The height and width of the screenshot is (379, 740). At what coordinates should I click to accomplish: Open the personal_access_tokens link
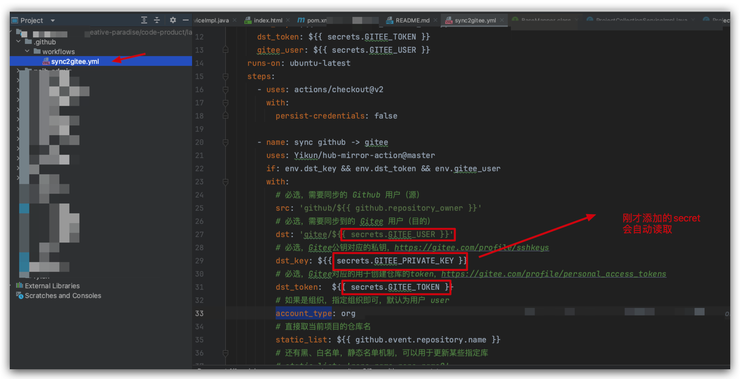(554, 274)
